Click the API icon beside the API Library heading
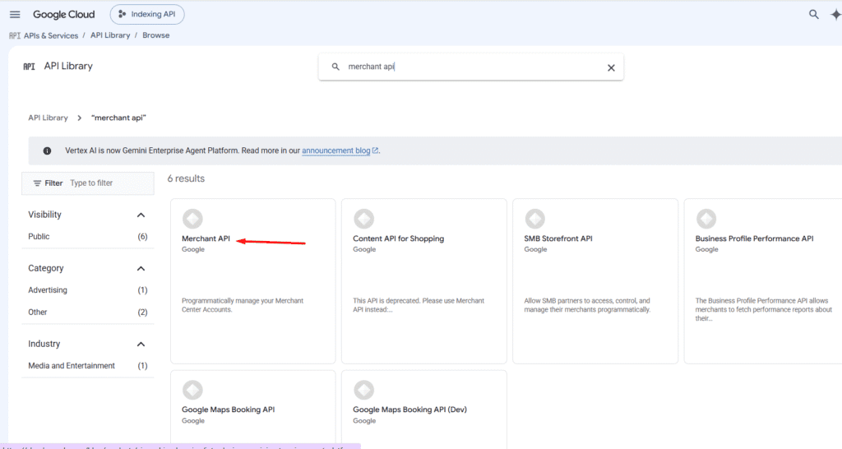Screen dimensions: 842x449 (x=29, y=67)
